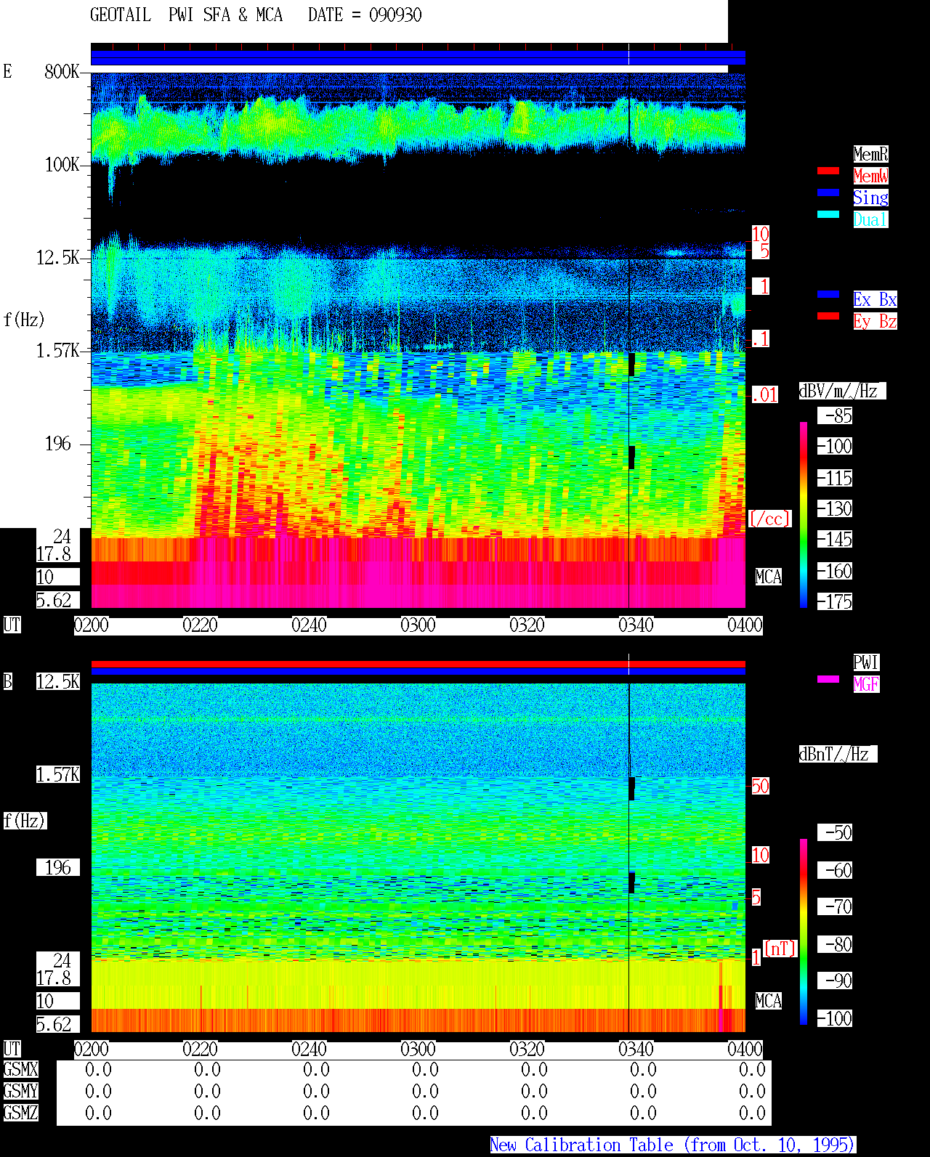Viewport: 930px width, 1157px height.
Task: Click the magenta MGF legend swatch
Action: [x=828, y=679]
